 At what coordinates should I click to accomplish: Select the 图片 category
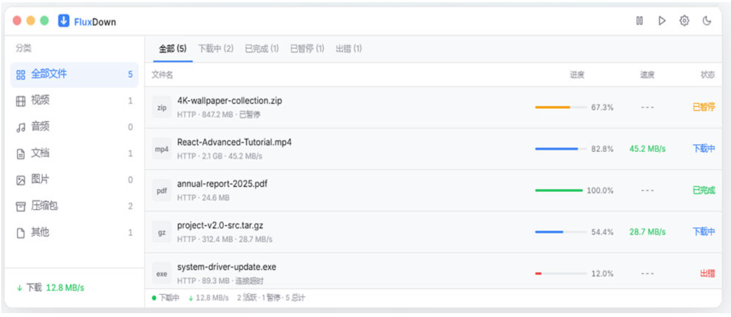[74, 180]
